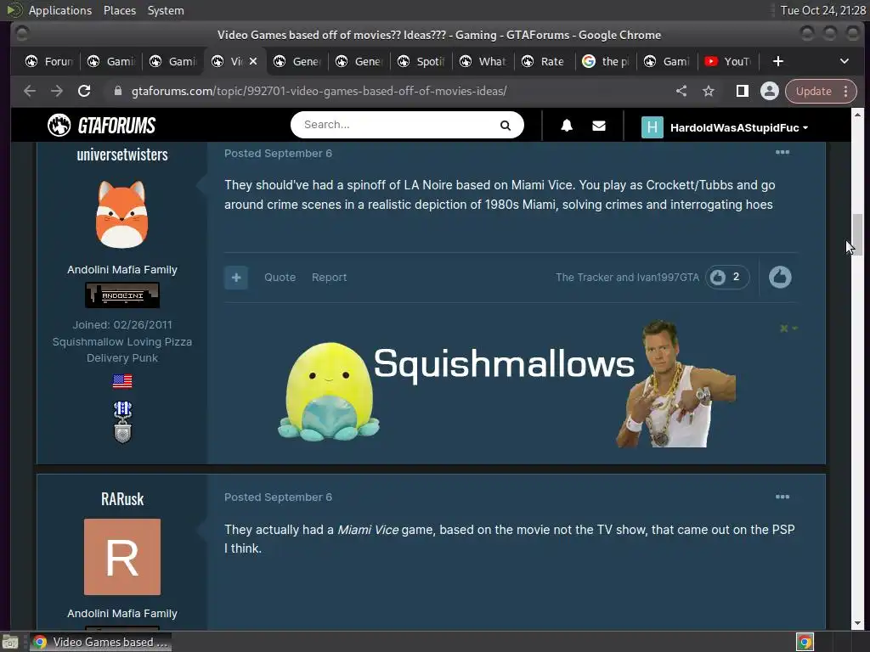View reactions count on universetwisters' post
Image resolution: width=870 pixels, height=652 pixels.
pyautogui.click(x=727, y=278)
